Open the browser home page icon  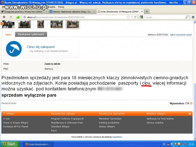[193, 17]
